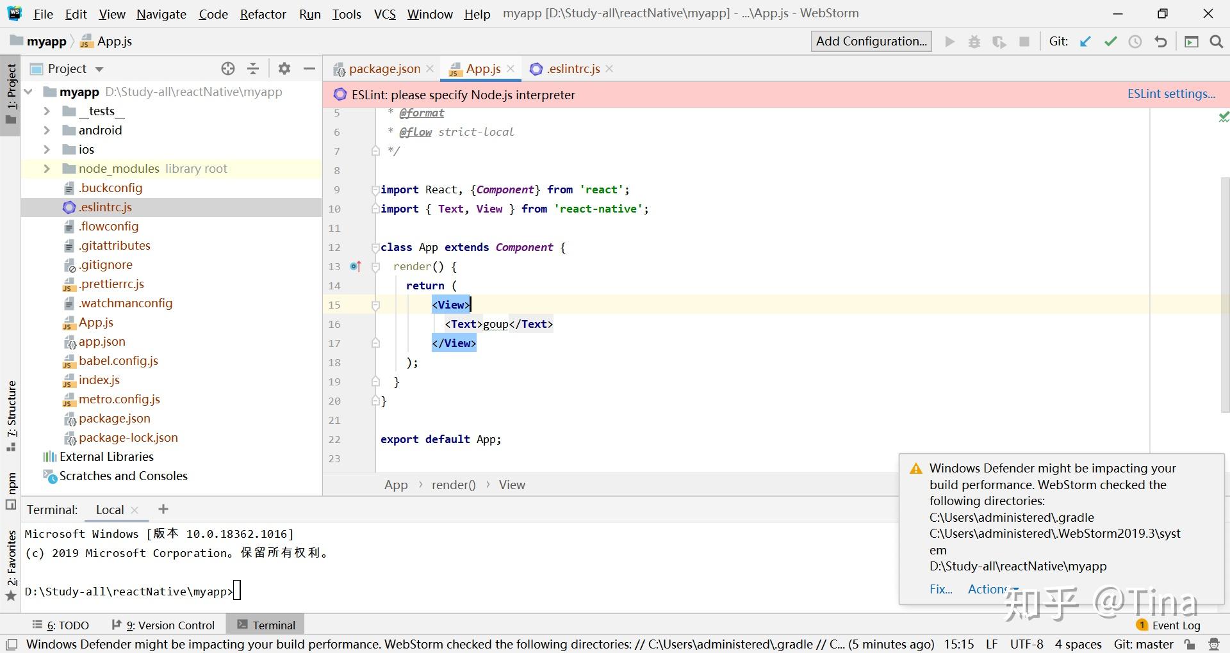Switch to package.json editor tab
The image size is (1230, 653).
pyautogui.click(x=384, y=69)
